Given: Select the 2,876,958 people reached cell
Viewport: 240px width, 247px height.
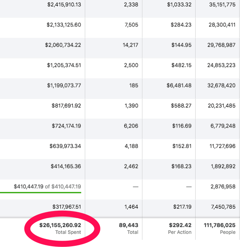Looking at the screenshot, I should (x=223, y=186).
